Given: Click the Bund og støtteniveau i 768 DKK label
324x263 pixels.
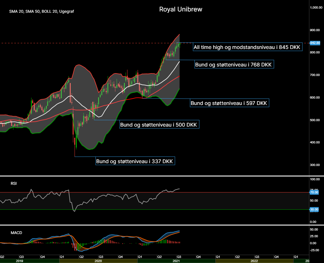Looking at the screenshot, I should click(234, 64).
